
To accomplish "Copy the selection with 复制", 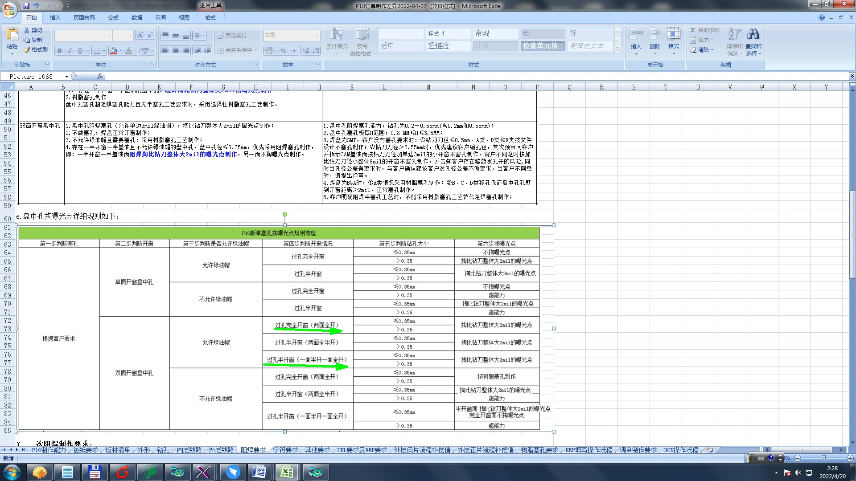I will [x=33, y=40].
